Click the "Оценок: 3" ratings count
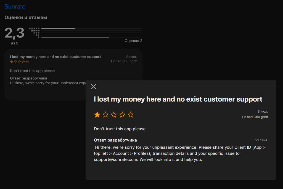Screen dimensions: 283x189 133,41
